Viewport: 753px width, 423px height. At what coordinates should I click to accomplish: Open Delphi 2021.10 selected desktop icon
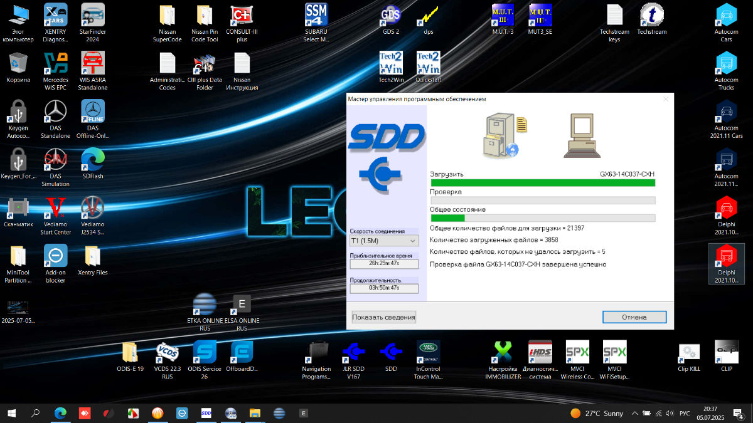[726, 263]
